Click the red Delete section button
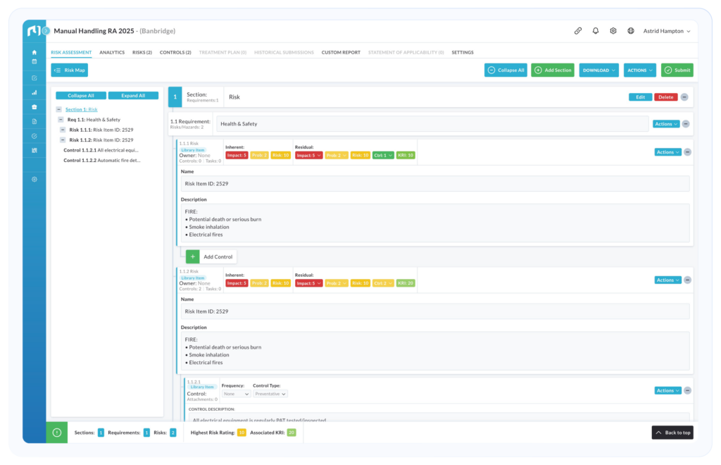 [666, 97]
